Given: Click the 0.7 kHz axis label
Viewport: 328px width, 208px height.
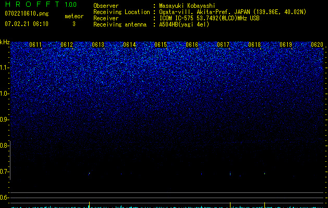Looking at the screenshot, I should (5, 172).
